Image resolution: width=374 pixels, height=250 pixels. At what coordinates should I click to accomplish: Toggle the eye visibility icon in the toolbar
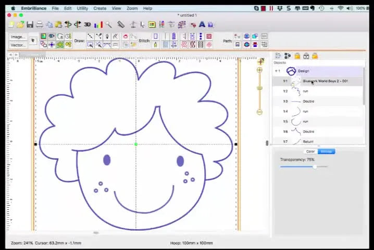pyautogui.click(x=52, y=36)
